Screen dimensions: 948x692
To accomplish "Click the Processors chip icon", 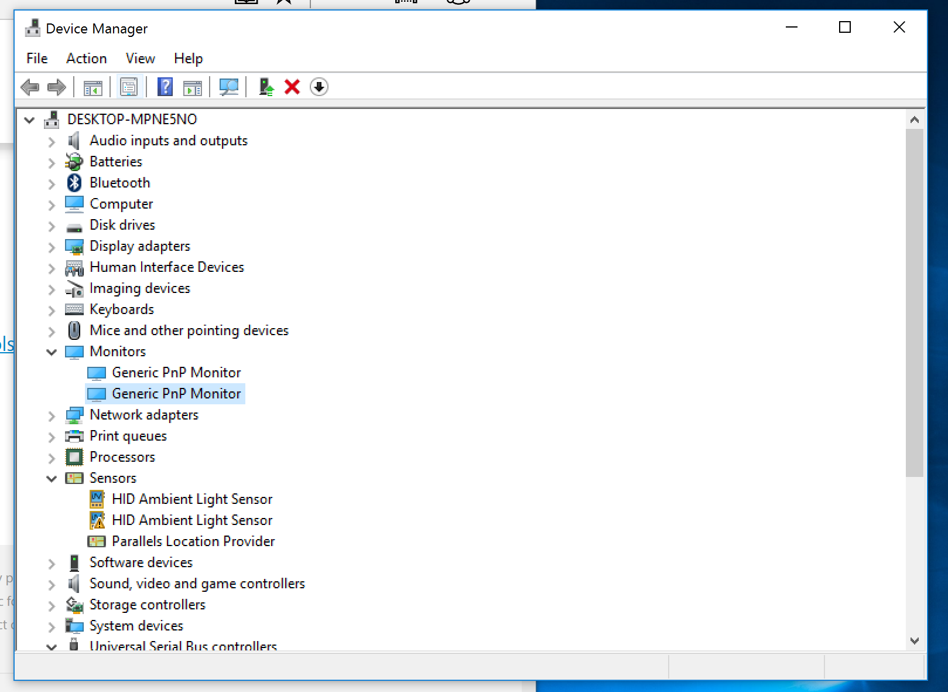I will click(x=74, y=457).
